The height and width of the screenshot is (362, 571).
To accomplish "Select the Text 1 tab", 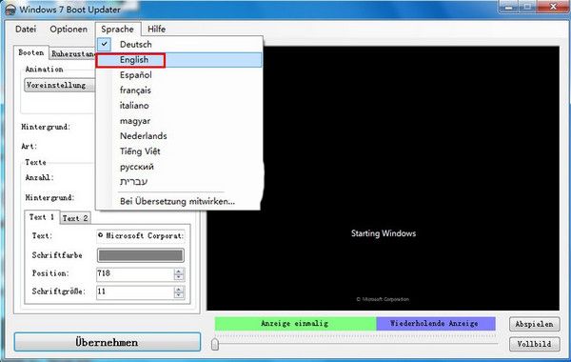I will click(42, 217).
